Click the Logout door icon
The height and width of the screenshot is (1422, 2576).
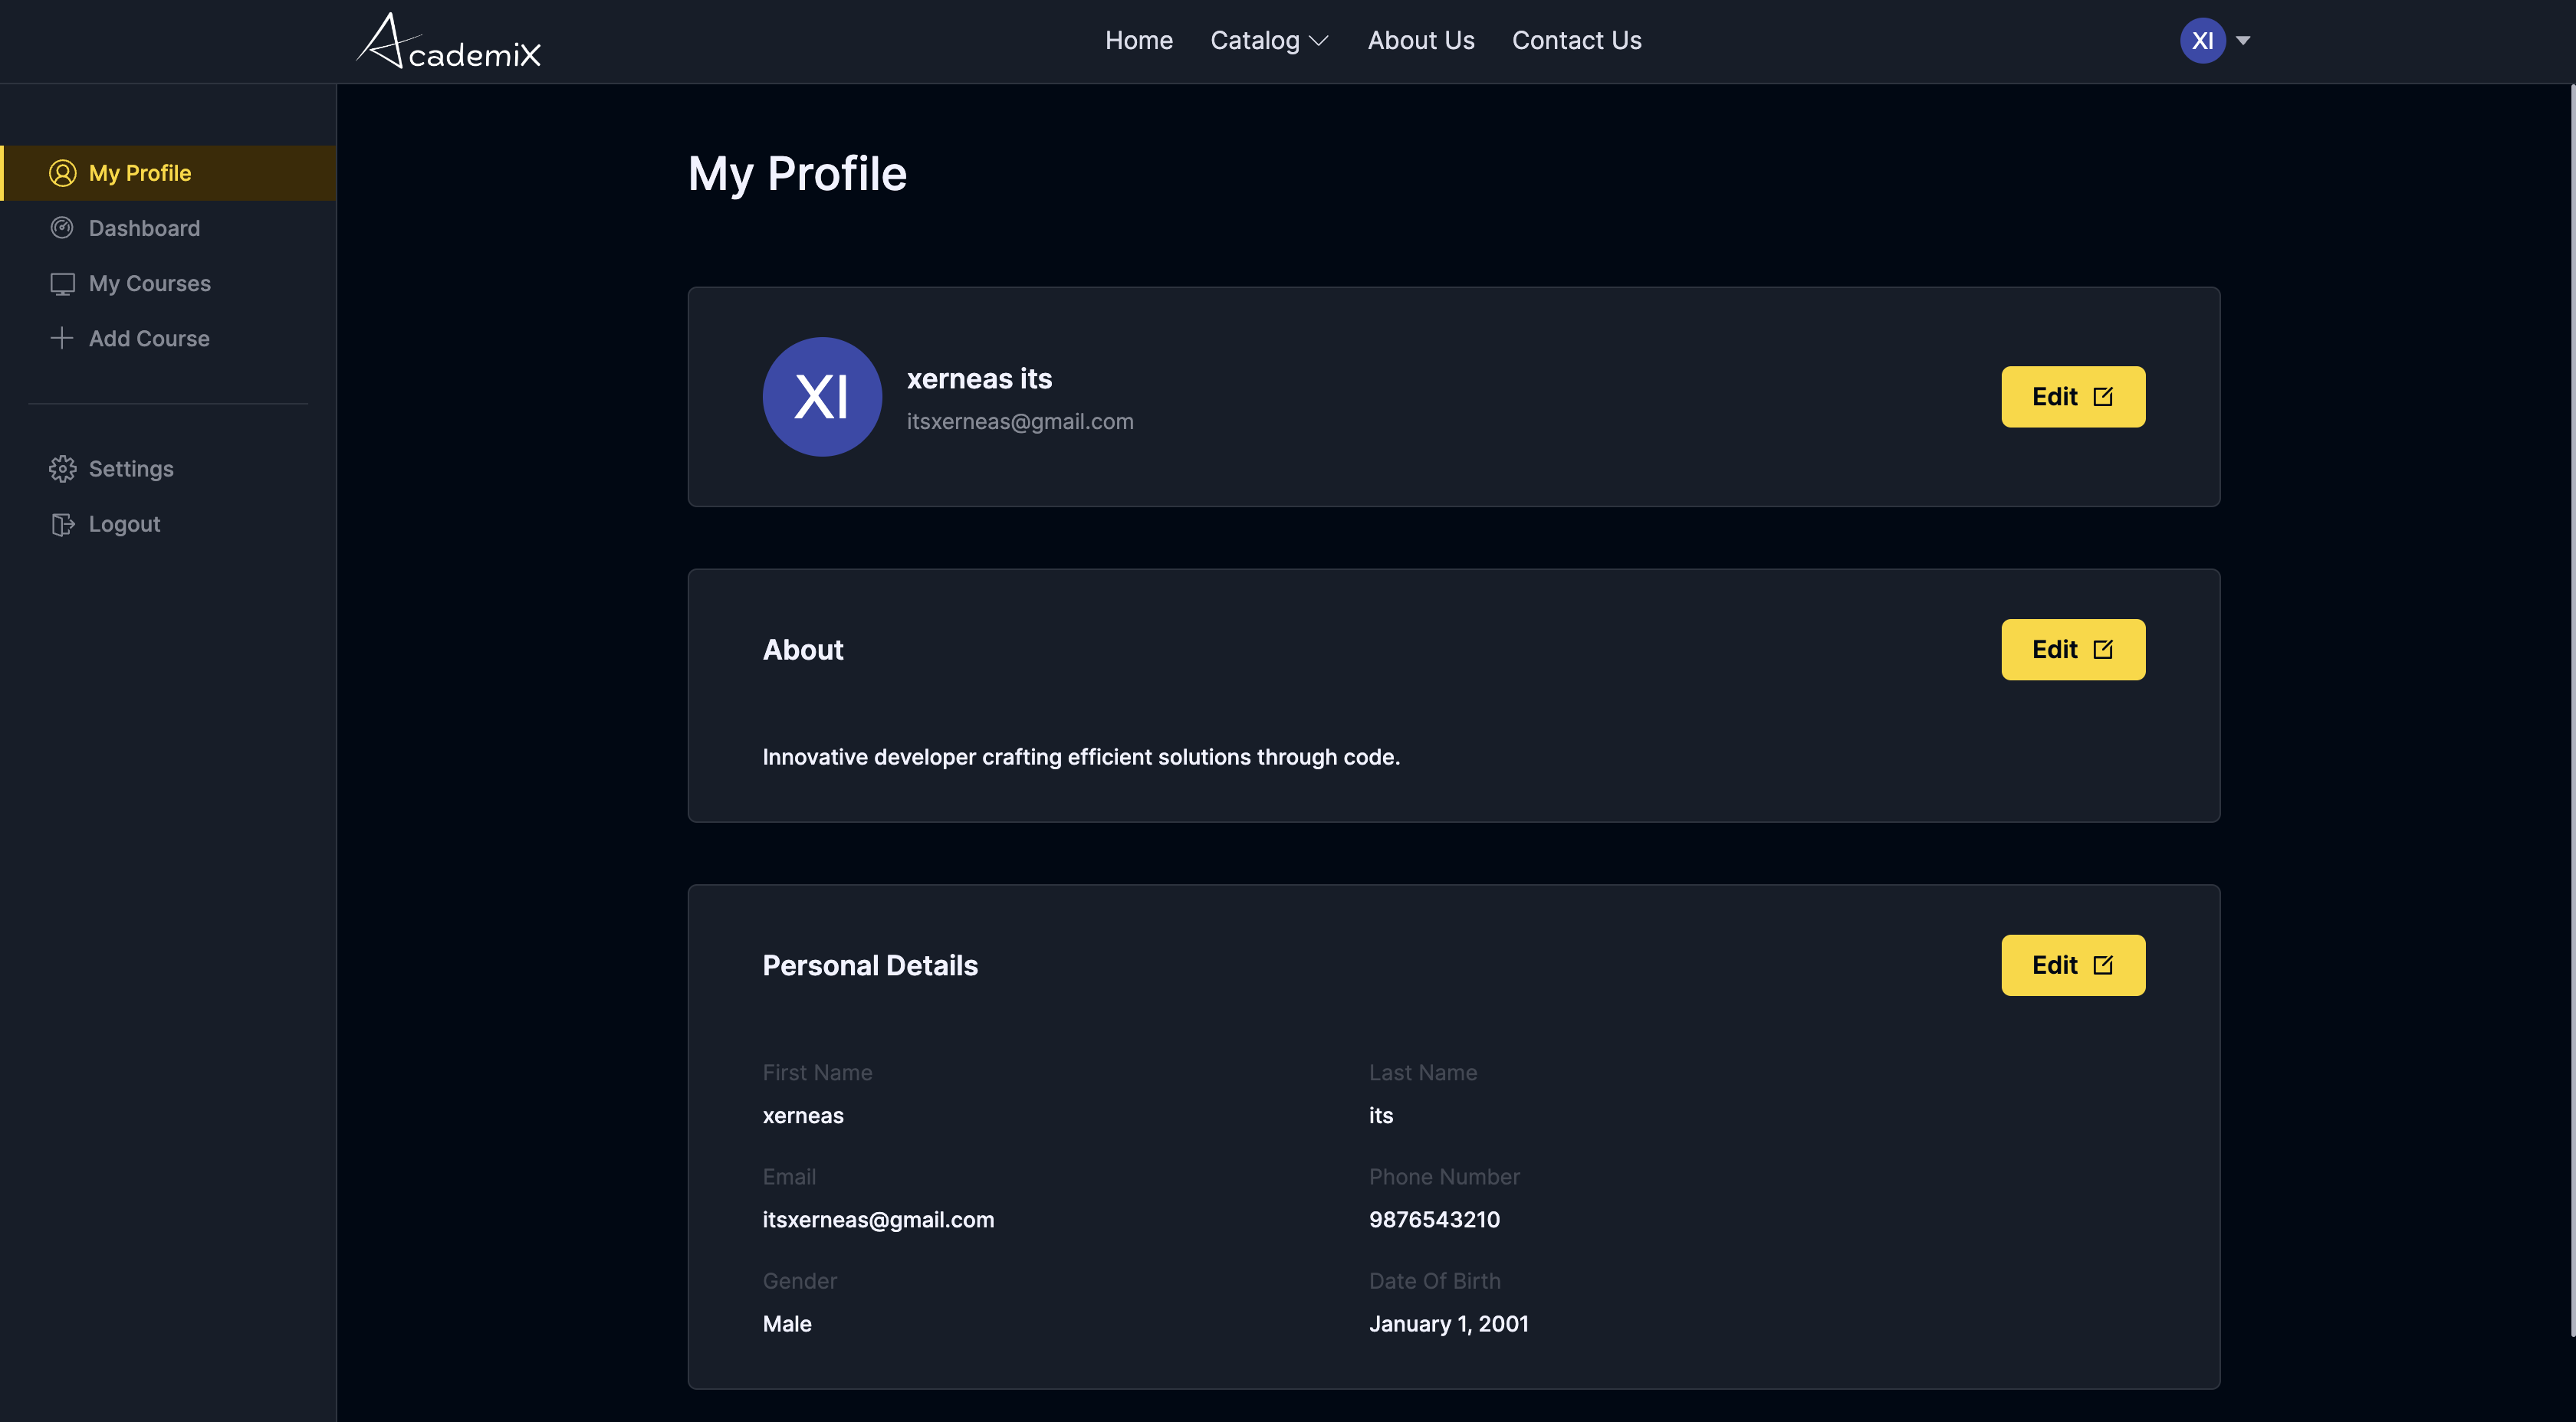(x=62, y=525)
